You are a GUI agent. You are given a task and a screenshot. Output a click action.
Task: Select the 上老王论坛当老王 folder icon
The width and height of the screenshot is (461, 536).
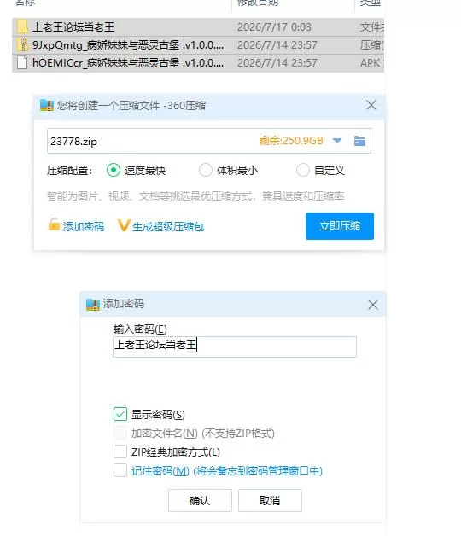22,27
